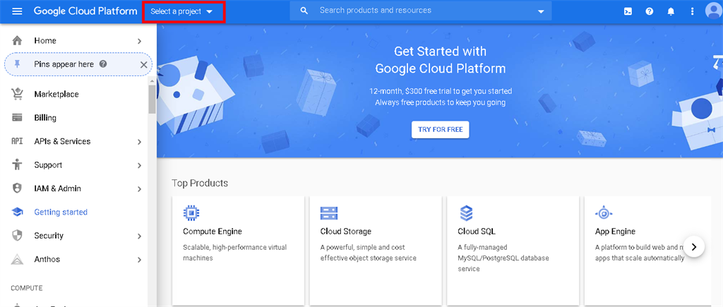Click the Google Cloud Platform logo text
This screenshot has width=723, height=307.
point(85,11)
